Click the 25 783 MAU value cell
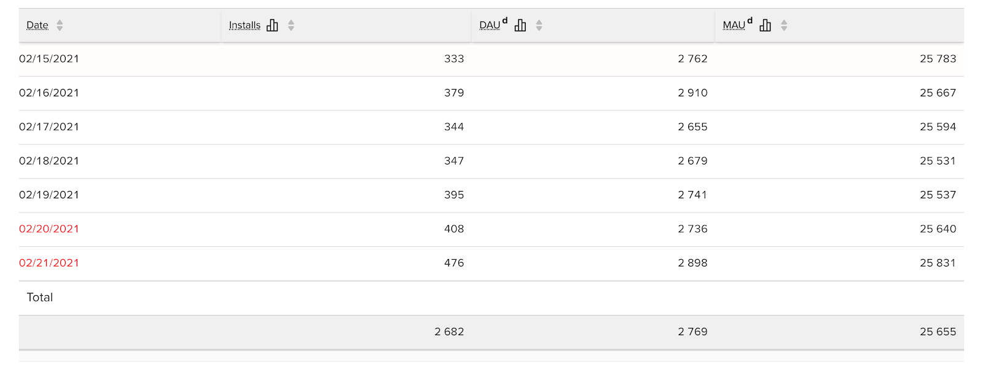 (x=938, y=59)
